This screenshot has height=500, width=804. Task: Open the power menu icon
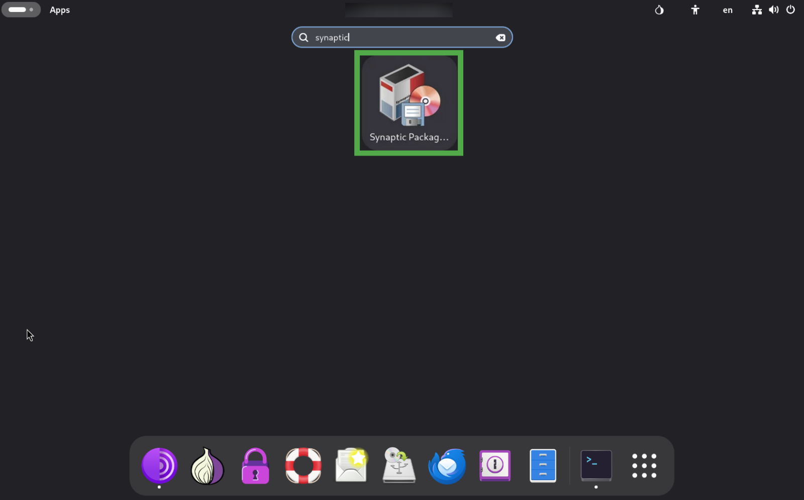[x=791, y=10]
